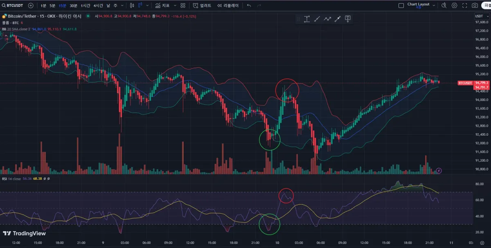
Task: Click the redo arrow icon
Action: [259, 6]
